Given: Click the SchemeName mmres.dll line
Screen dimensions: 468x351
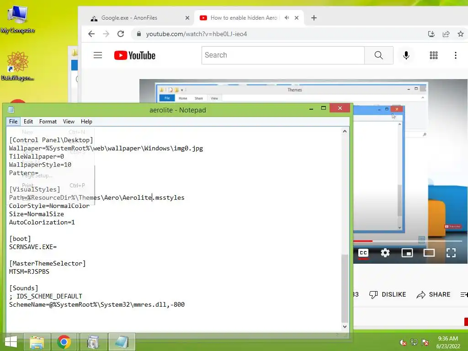Looking at the screenshot, I should 97,304.
